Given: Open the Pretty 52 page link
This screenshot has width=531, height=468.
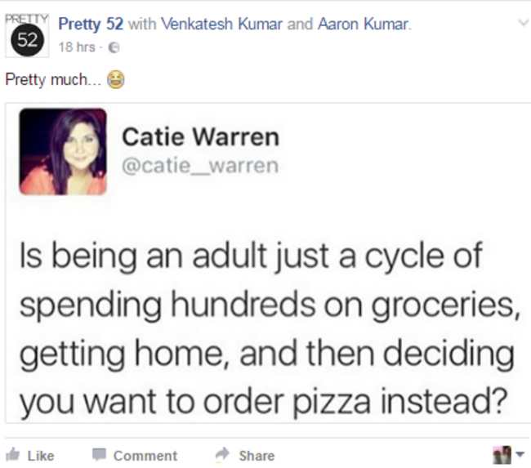Looking at the screenshot, I should click(91, 24).
